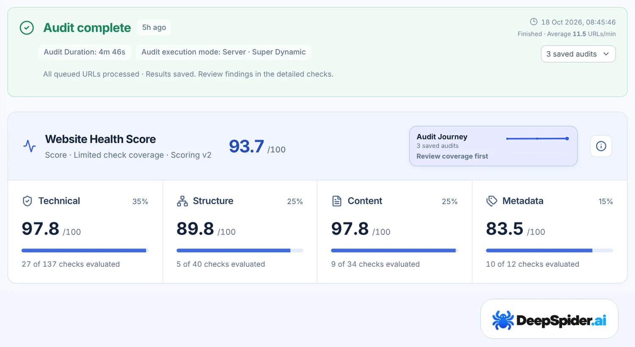This screenshot has width=635, height=347.
Task: Click the Content score progress bar
Action: pos(395,251)
